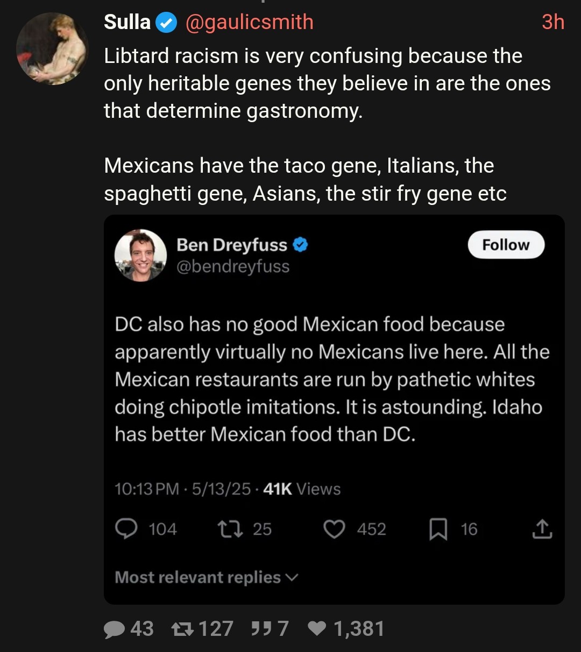Viewport: 581px width, 652px height.
Task: Click the heart icon showing 452 likes
Action: [x=334, y=529]
